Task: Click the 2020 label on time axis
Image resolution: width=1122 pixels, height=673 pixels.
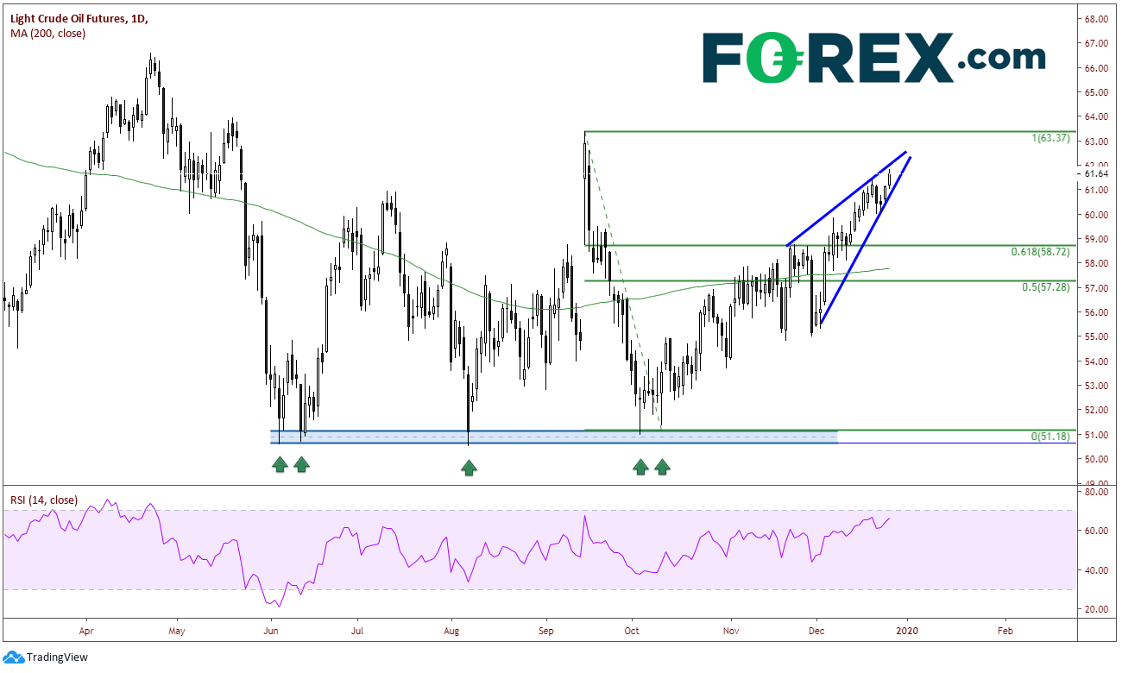Action: click(907, 631)
